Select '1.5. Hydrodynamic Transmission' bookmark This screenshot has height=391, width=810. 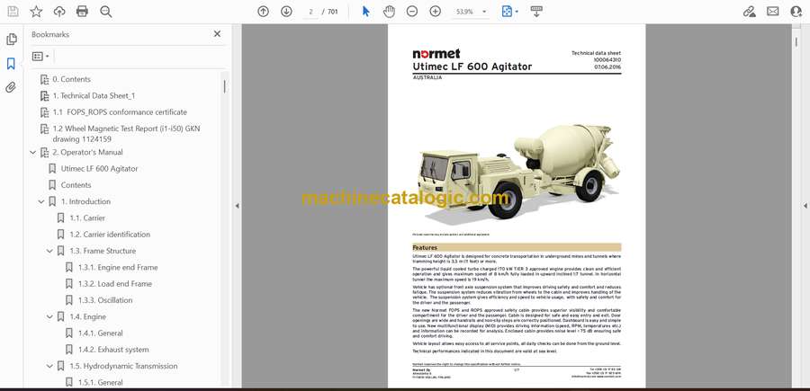coord(123,366)
